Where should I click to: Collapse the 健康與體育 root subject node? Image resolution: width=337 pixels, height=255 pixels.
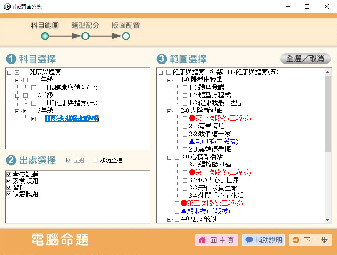coord(9,72)
